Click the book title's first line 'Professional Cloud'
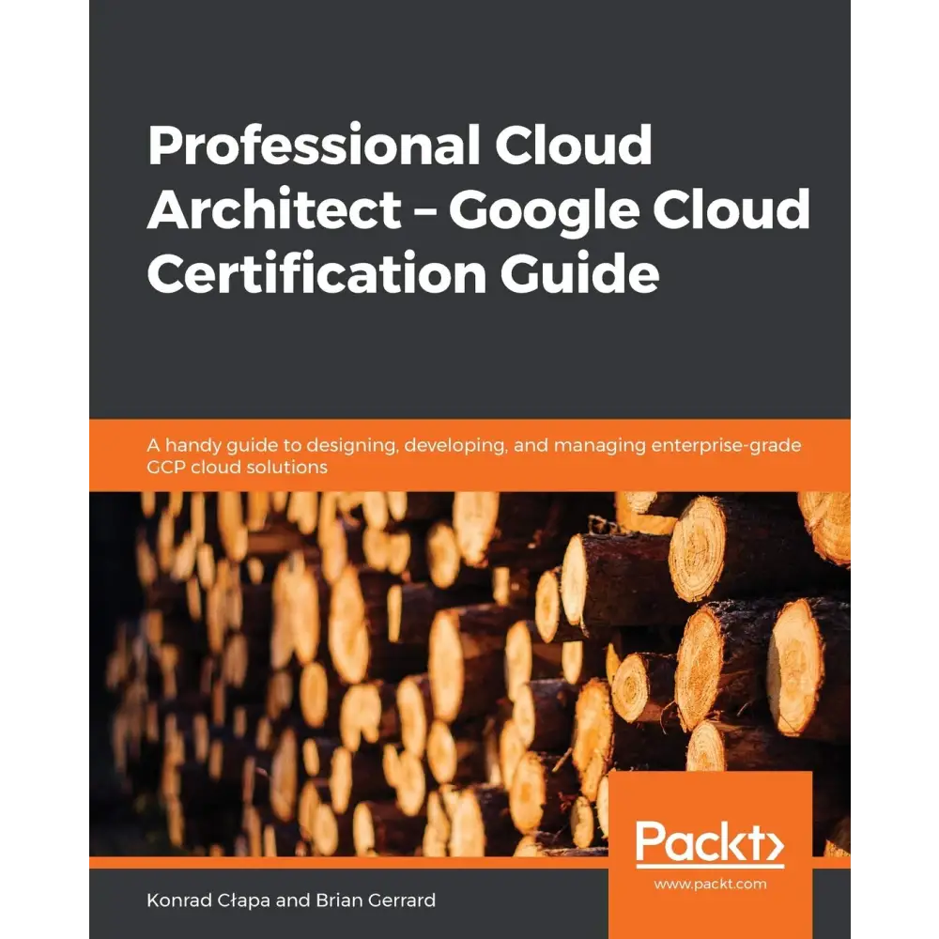Screen dimensions: 939x939 [x=399, y=146]
